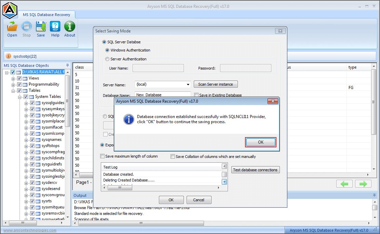The height and width of the screenshot is (234, 380).
Task: Switch to the MS SQL Database Recovery tab
Action: point(47,15)
